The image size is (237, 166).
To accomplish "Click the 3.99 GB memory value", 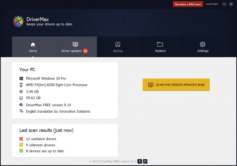I will point(32,92).
